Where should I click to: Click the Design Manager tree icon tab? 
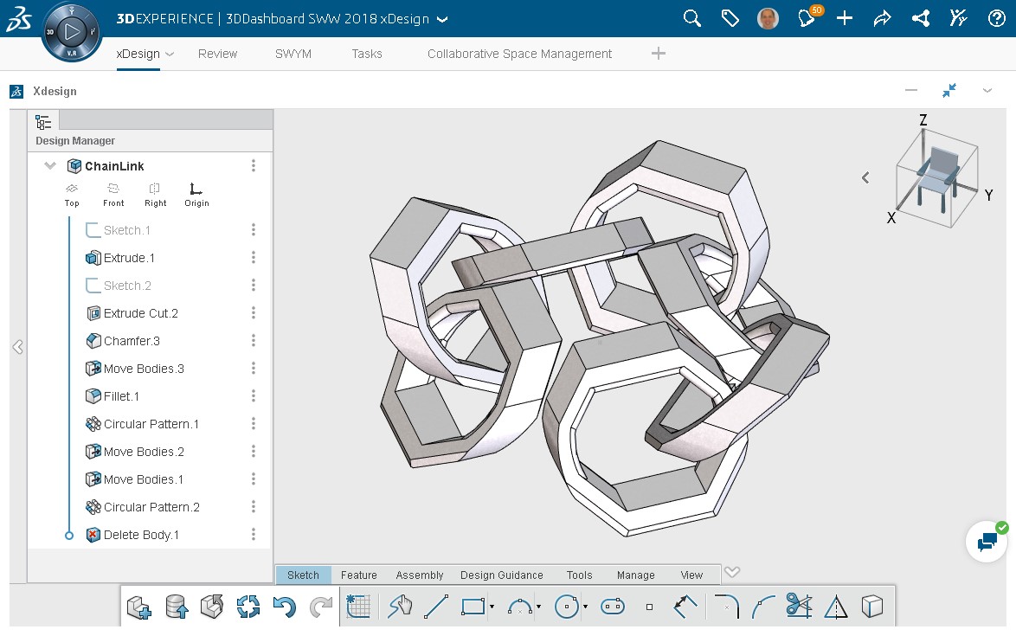pos(43,122)
